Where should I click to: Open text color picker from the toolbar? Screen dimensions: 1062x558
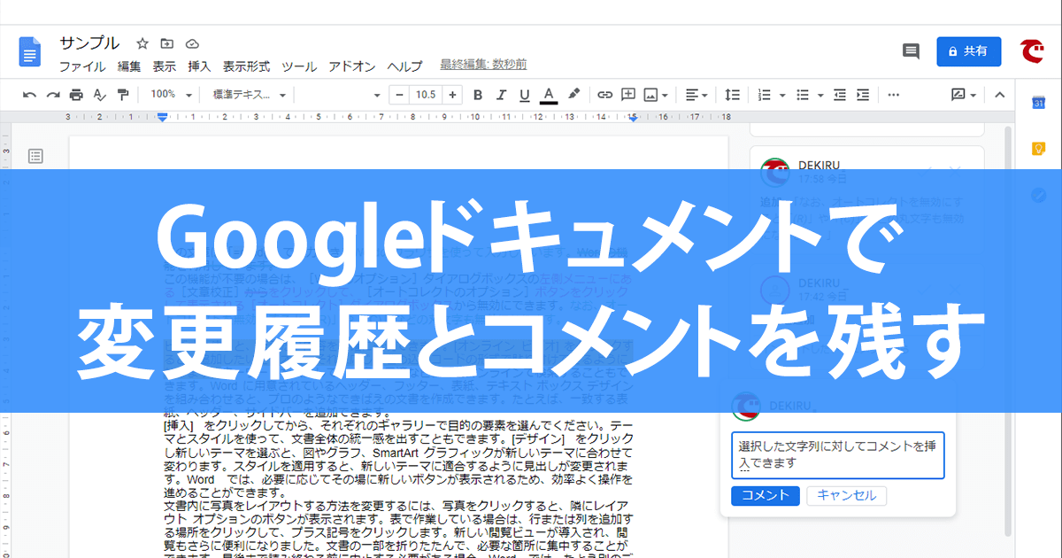coord(550,95)
